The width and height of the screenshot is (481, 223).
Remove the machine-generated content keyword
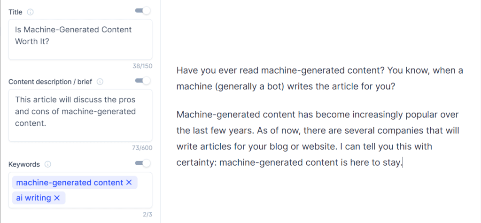pyautogui.click(x=129, y=183)
